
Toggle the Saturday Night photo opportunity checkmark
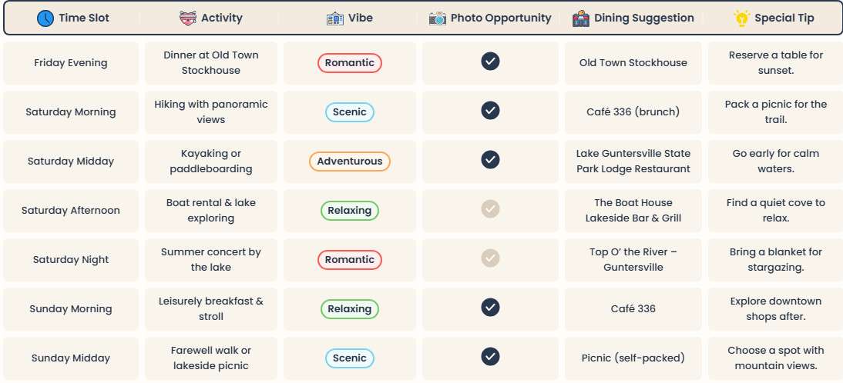point(490,258)
